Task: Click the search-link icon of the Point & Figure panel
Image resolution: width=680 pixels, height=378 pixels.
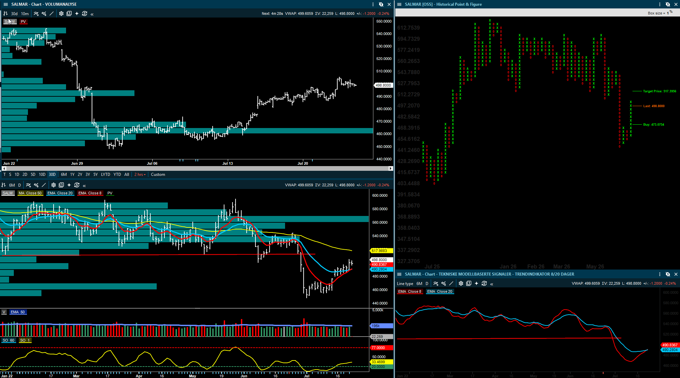Action: 668,4
